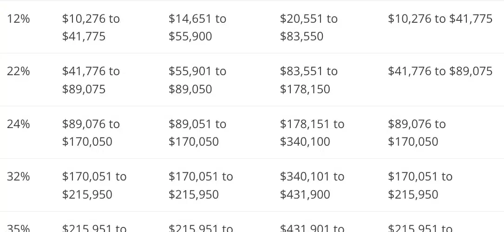
Task: Click the 12% tax rate cell
Action: (19, 19)
